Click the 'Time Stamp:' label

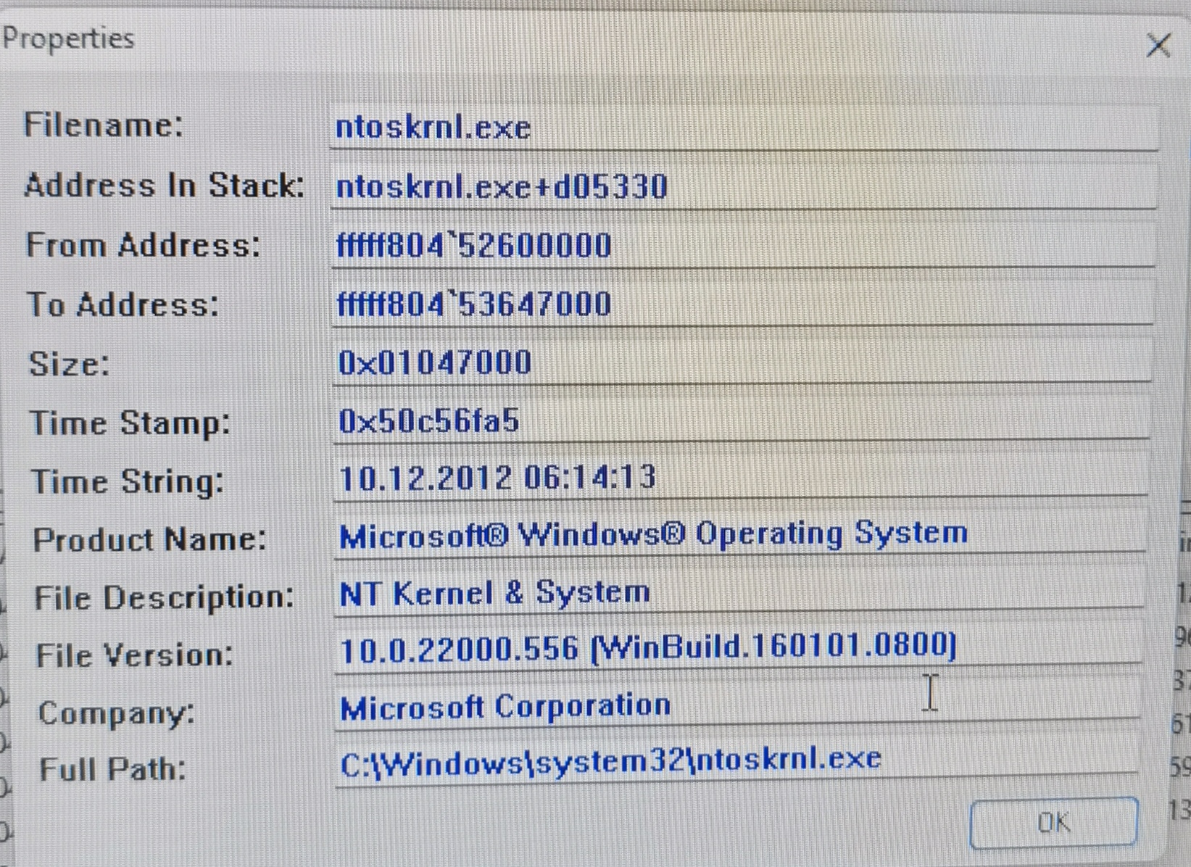click(x=130, y=423)
